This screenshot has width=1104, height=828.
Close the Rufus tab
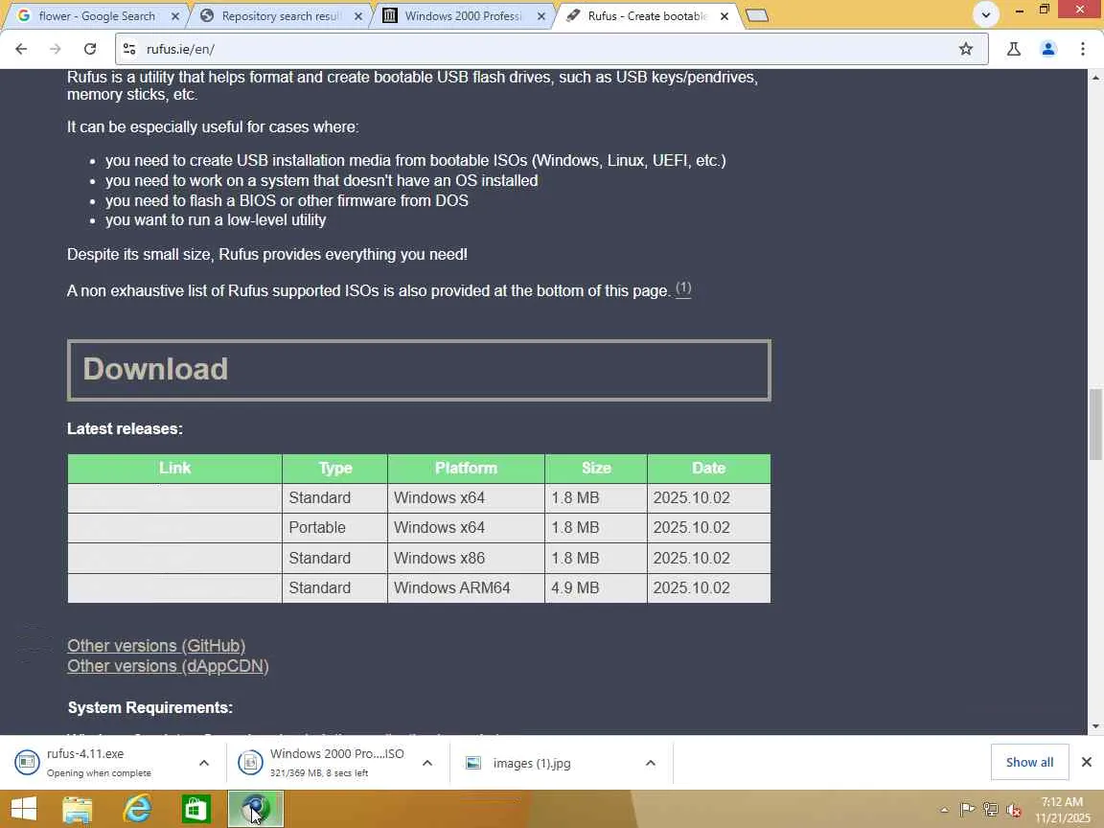point(724,15)
